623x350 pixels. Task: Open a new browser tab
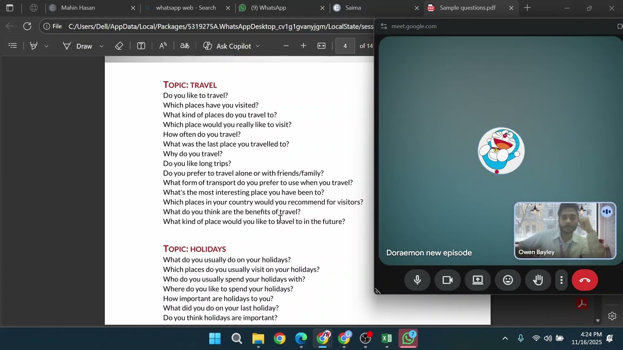(527, 8)
